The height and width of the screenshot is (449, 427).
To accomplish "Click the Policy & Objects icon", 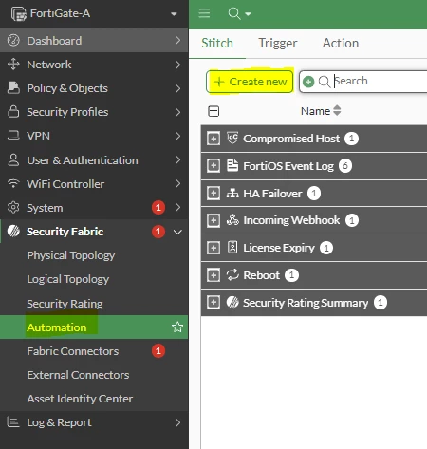I will 13,88.
